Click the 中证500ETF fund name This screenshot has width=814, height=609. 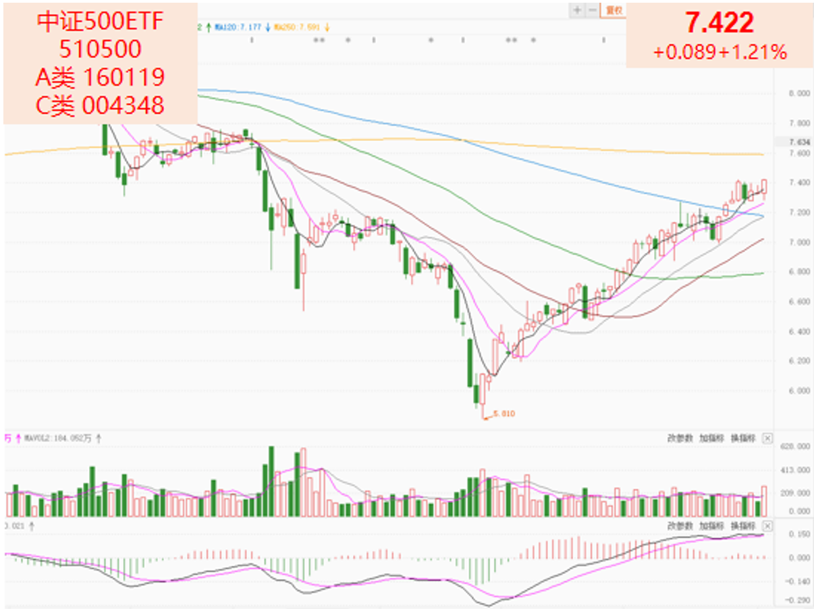coord(101,22)
